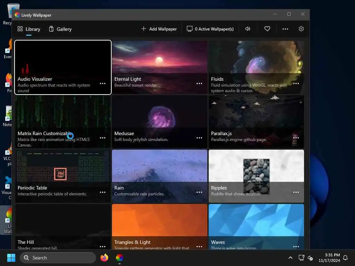The image size is (355, 266).
Task: Select the Waves wallpaper thumbnail
Action: coord(256,227)
